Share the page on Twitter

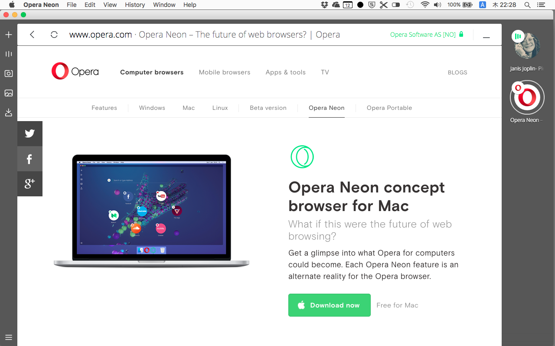[30, 134]
